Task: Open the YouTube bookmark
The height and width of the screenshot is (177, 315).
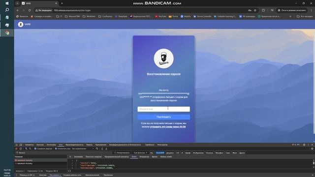Action: point(160,16)
